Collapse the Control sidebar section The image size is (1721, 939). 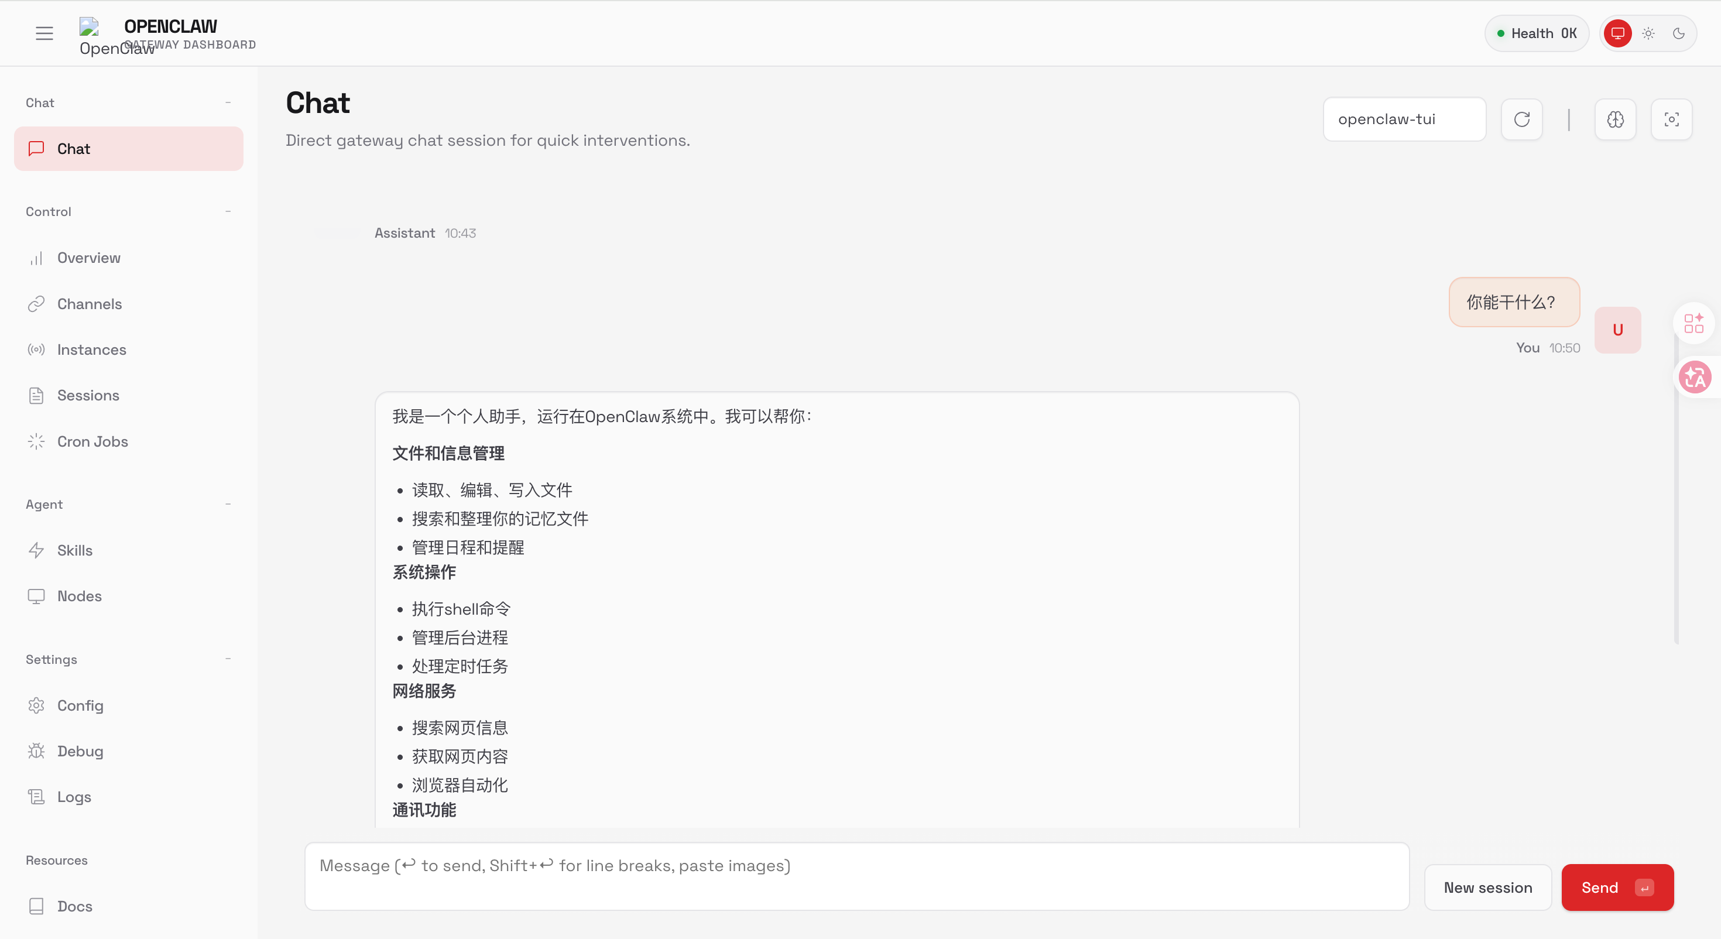(228, 212)
